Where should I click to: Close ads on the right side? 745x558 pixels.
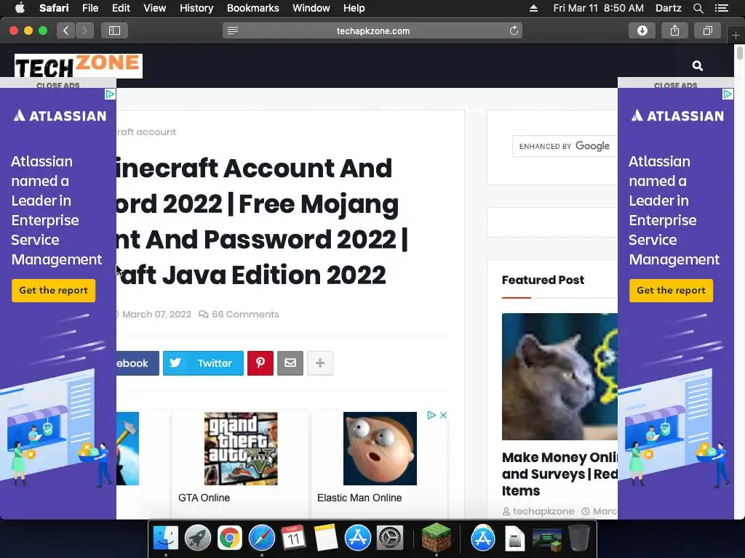pyautogui.click(x=676, y=86)
